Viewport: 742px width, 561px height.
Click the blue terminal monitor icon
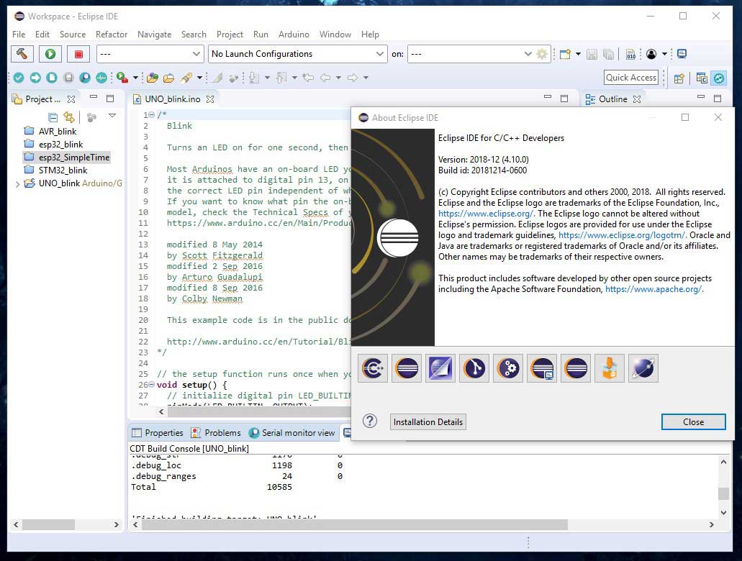[x=682, y=54]
